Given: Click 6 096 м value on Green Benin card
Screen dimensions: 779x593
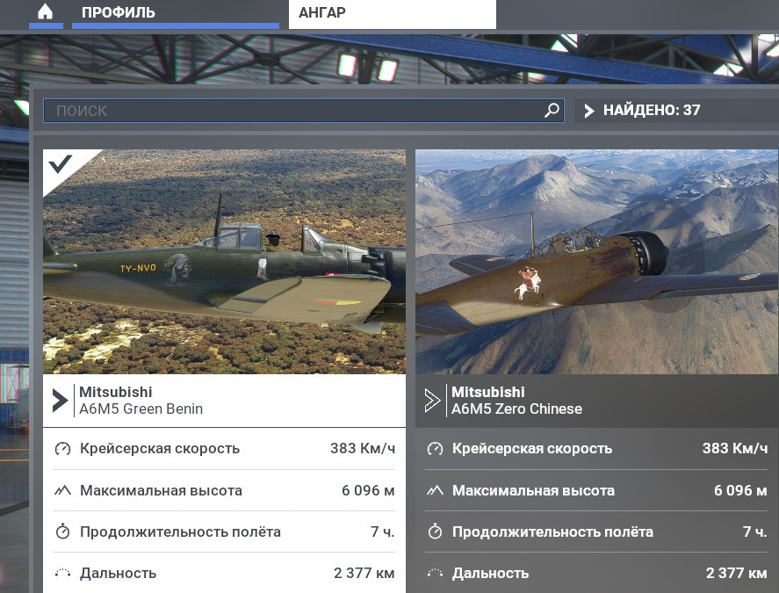Looking at the screenshot, I should [x=368, y=490].
